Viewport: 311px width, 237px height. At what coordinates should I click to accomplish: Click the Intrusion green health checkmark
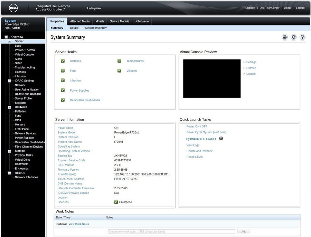tap(63, 80)
